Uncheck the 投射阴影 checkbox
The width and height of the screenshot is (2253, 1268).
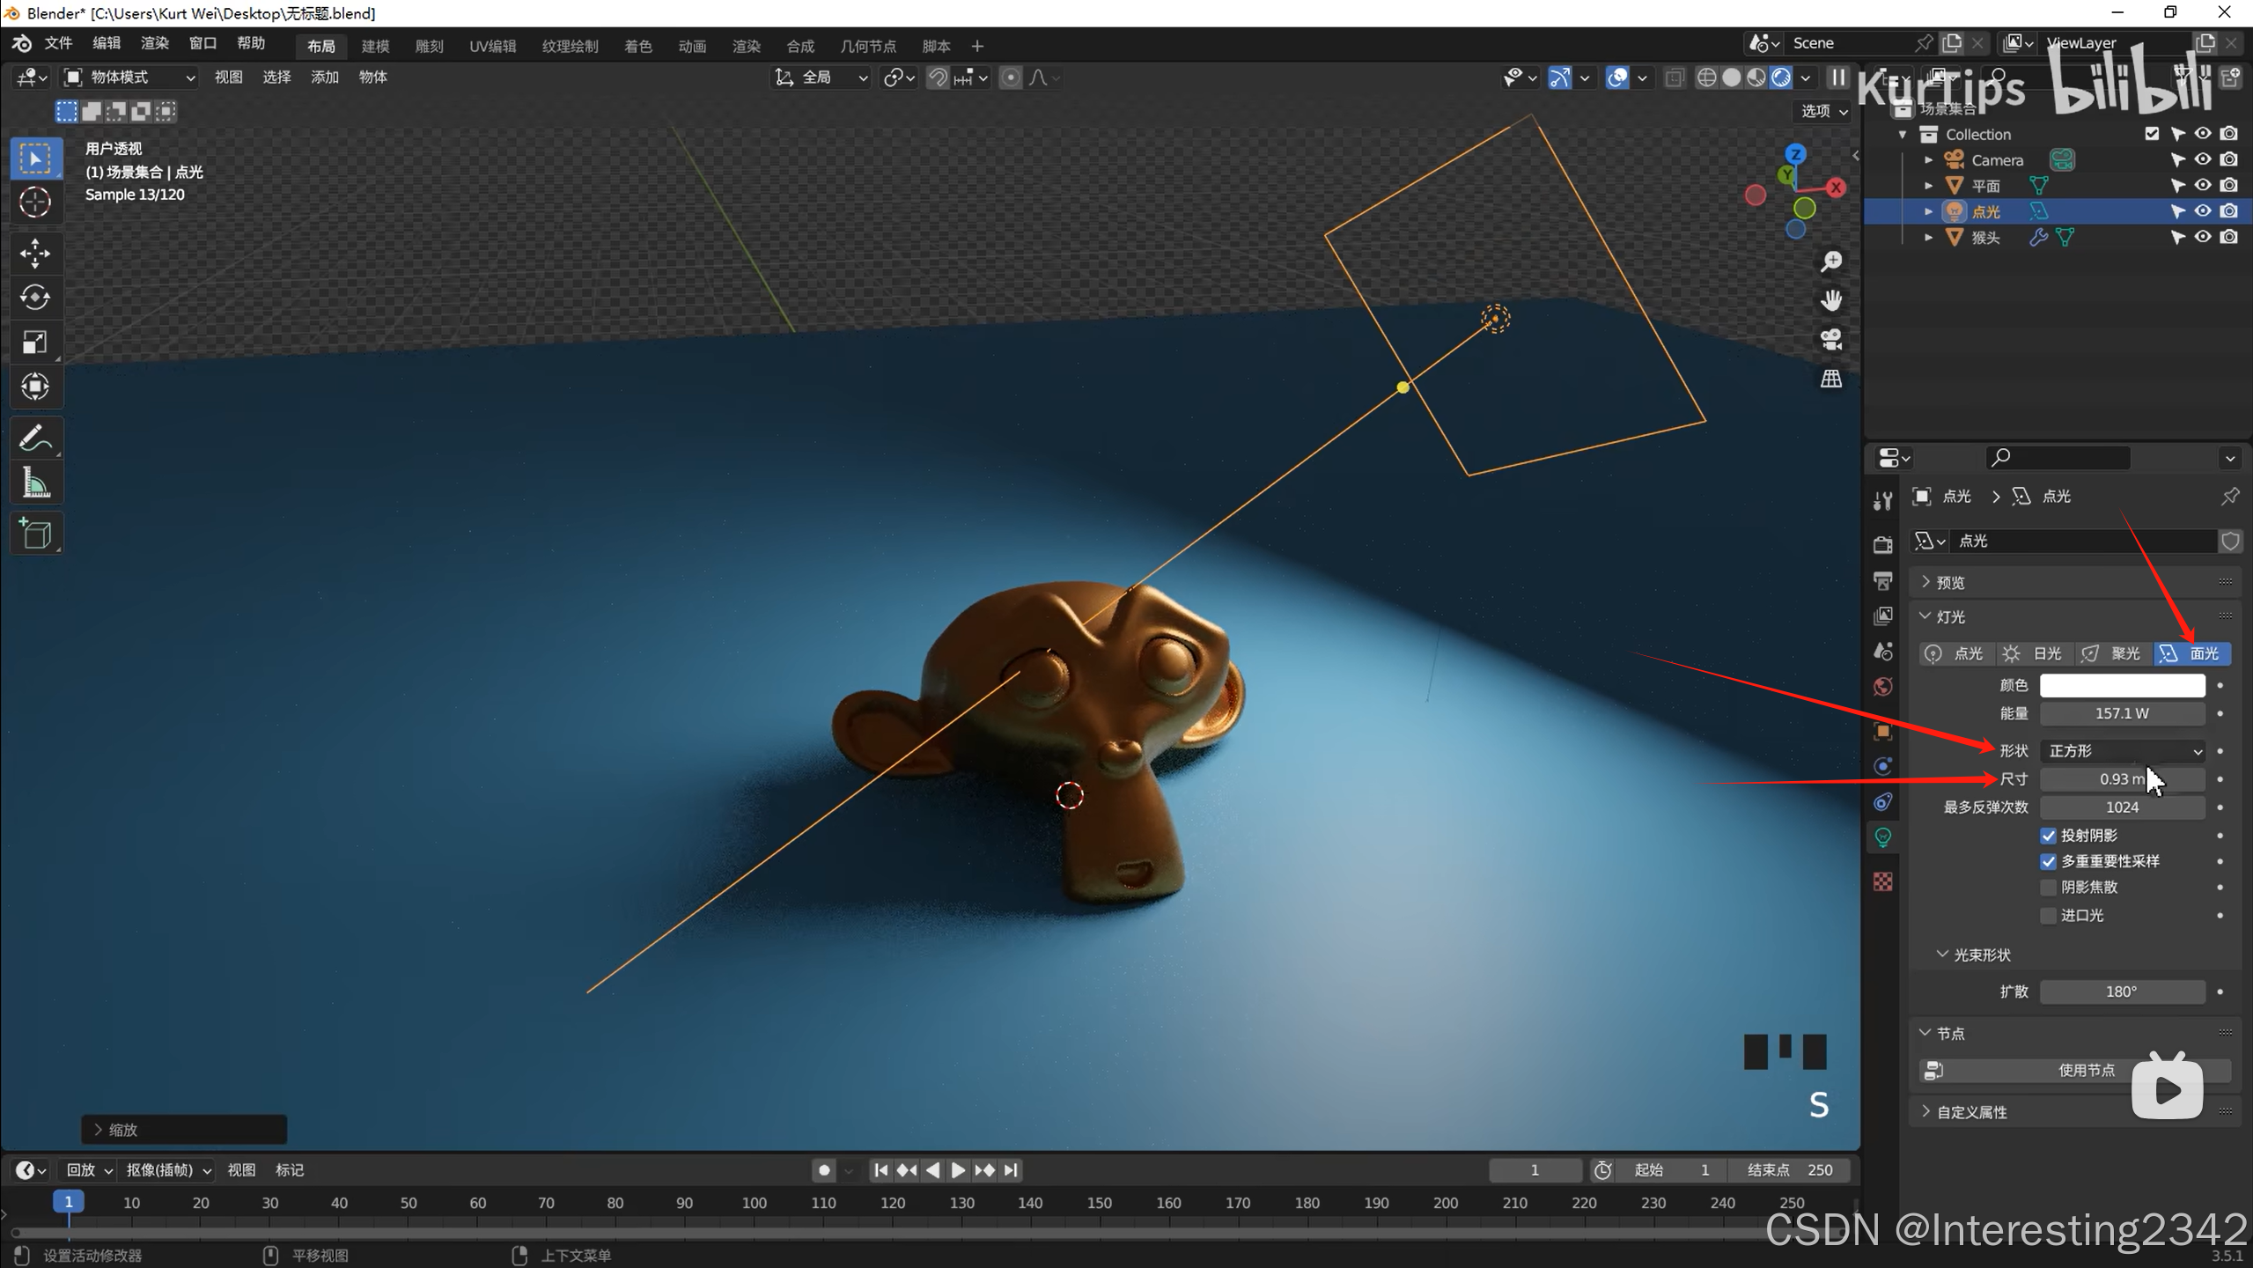[2048, 836]
